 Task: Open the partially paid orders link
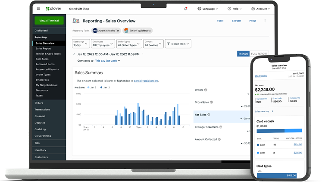tap(146, 81)
